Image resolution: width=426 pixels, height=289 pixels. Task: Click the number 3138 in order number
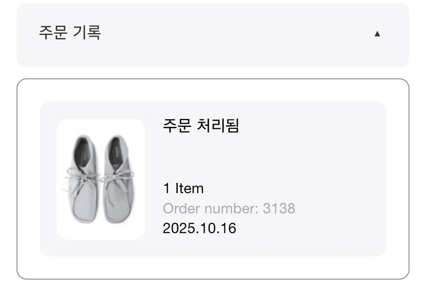tap(279, 208)
